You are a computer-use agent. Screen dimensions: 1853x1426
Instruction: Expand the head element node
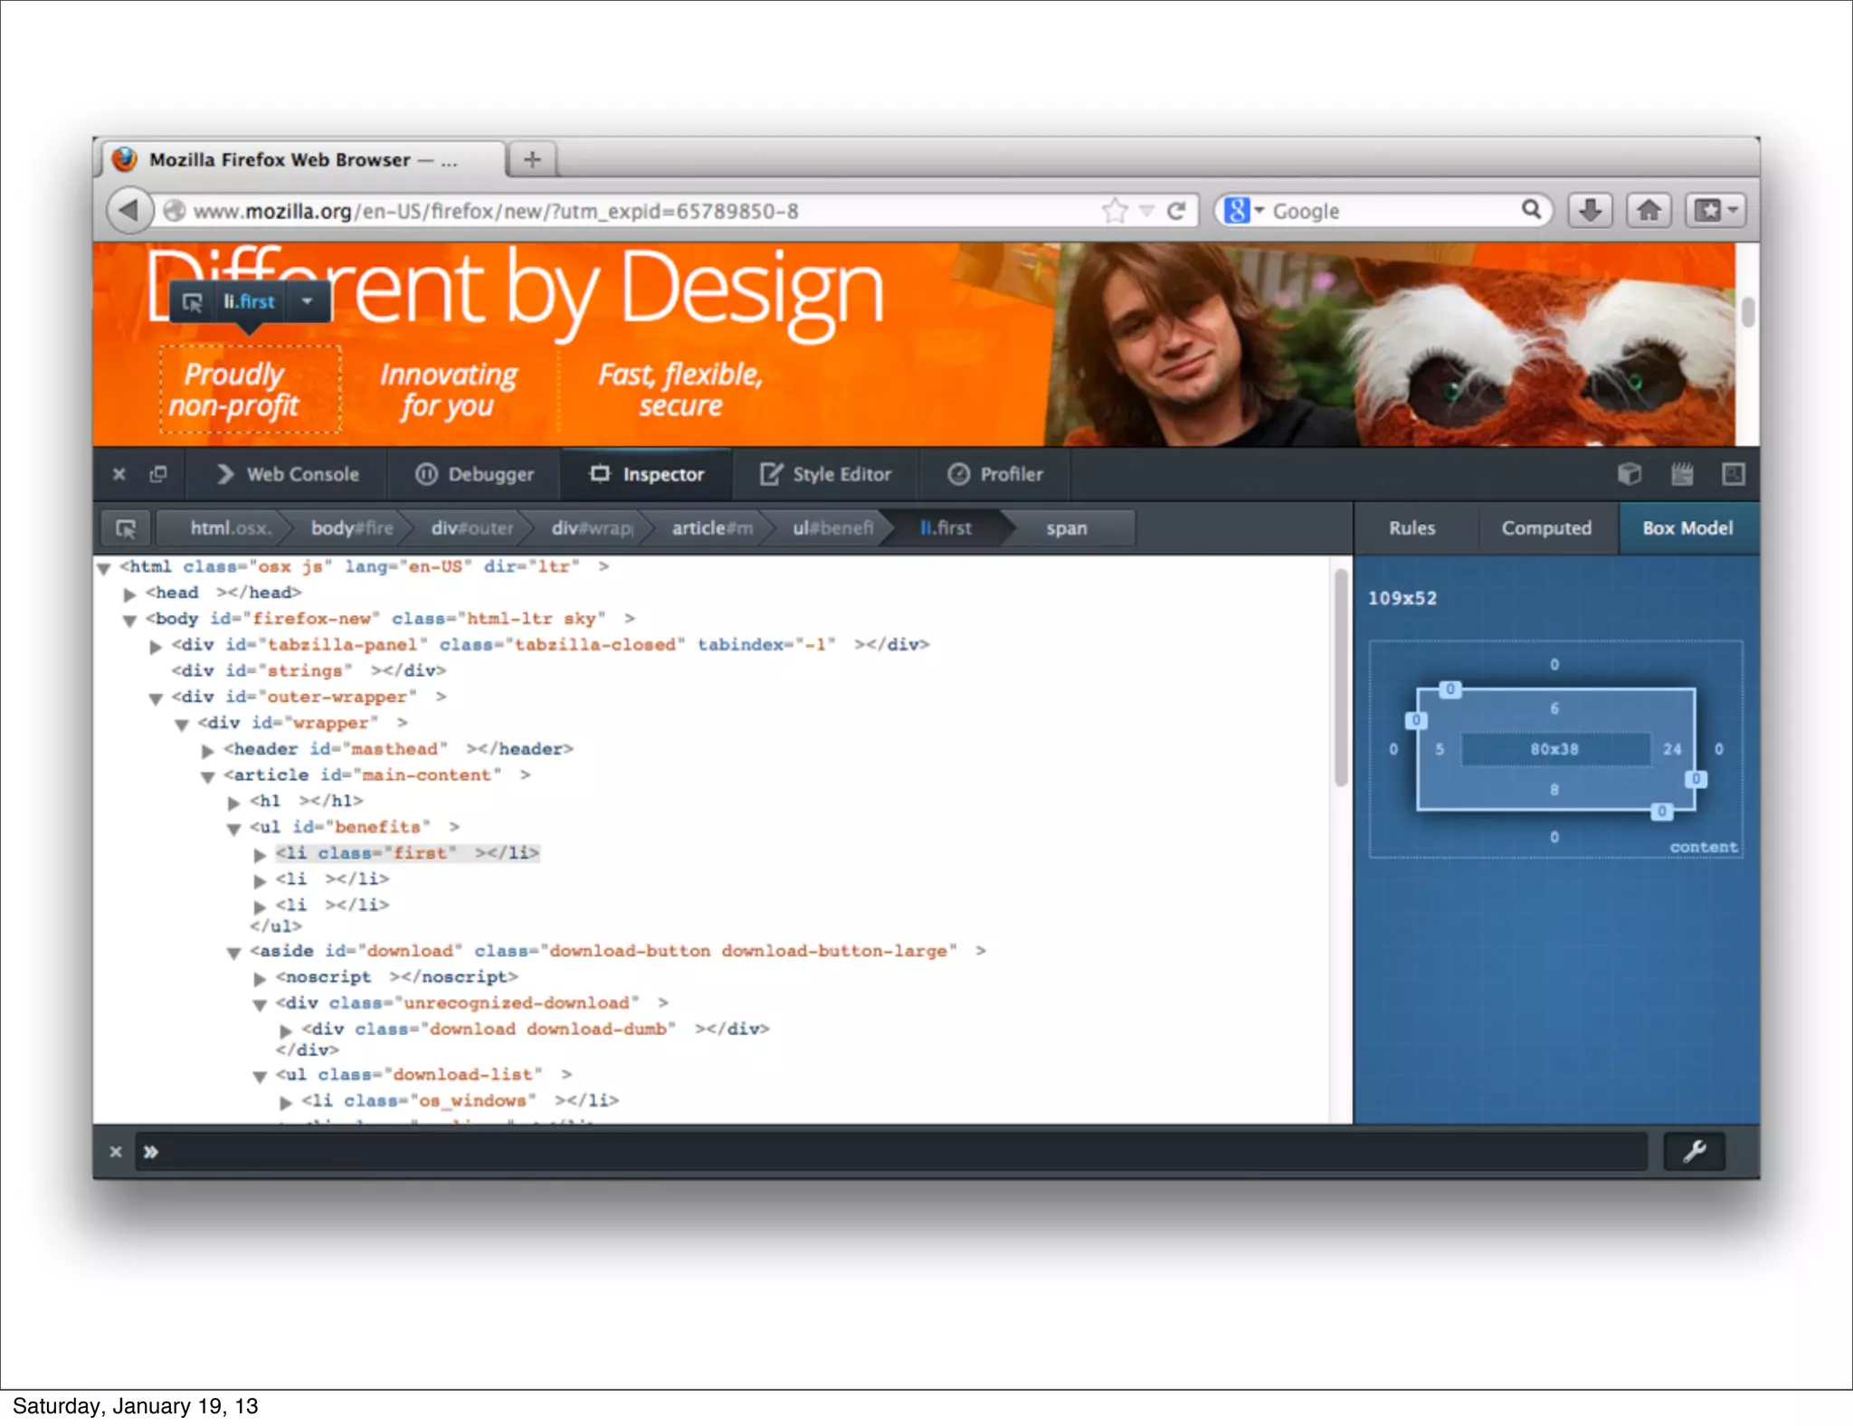pyautogui.click(x=129, y=594)
